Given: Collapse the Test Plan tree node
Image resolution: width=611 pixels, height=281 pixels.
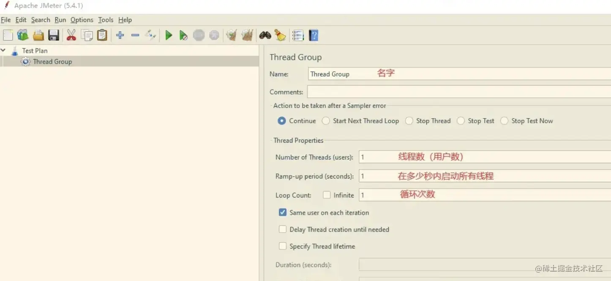Looking at the screenshot, I should point(3,50).
